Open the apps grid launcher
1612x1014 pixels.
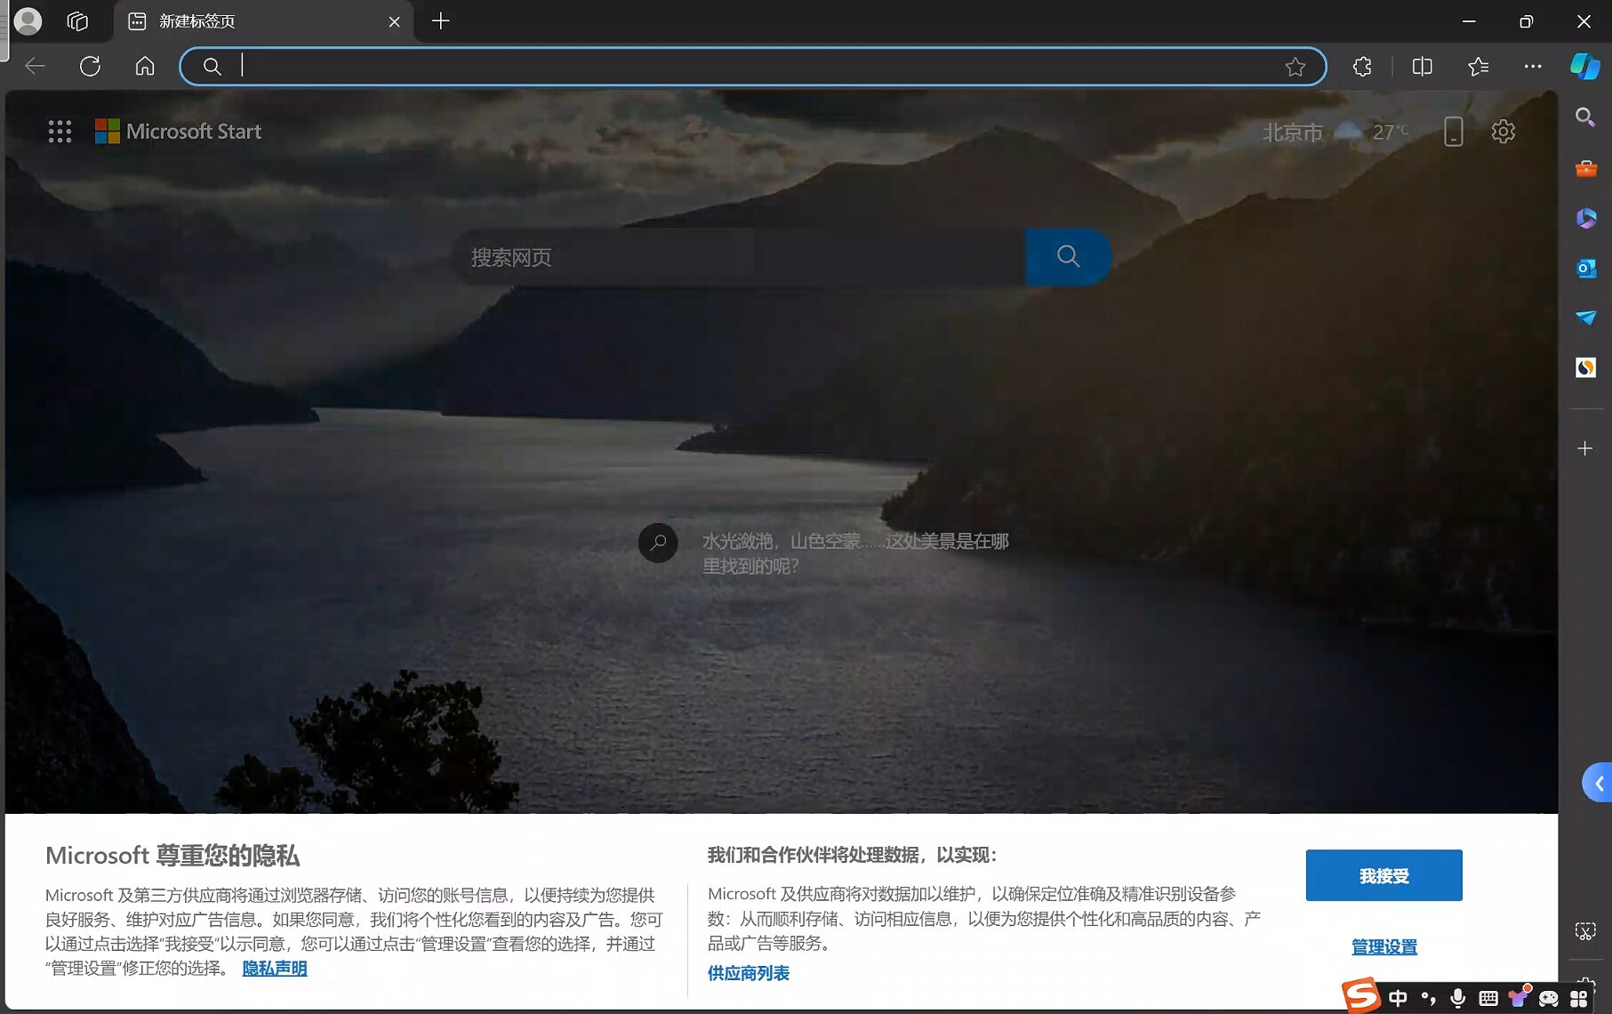(60, 132)
